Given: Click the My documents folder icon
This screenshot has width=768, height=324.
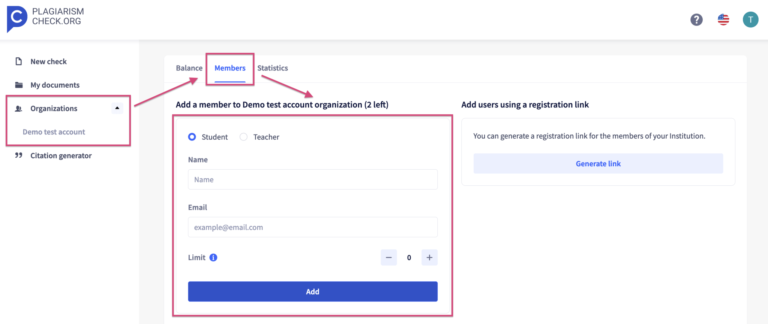Looking at the screenshot, I should pyautogui.click(x=19, y=85).
